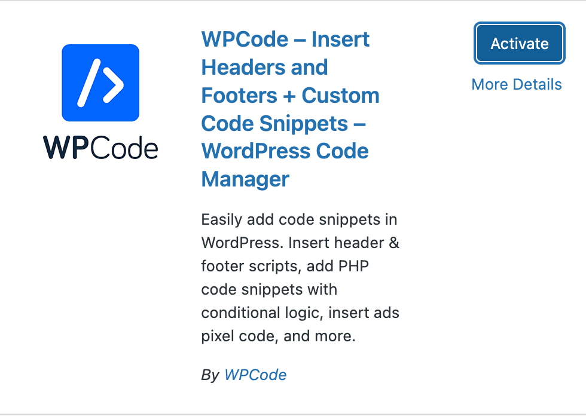Screen dimensions: 586x416
Task: Click "WordPress Code" in the plugin title
Action: tap(285, 151)
